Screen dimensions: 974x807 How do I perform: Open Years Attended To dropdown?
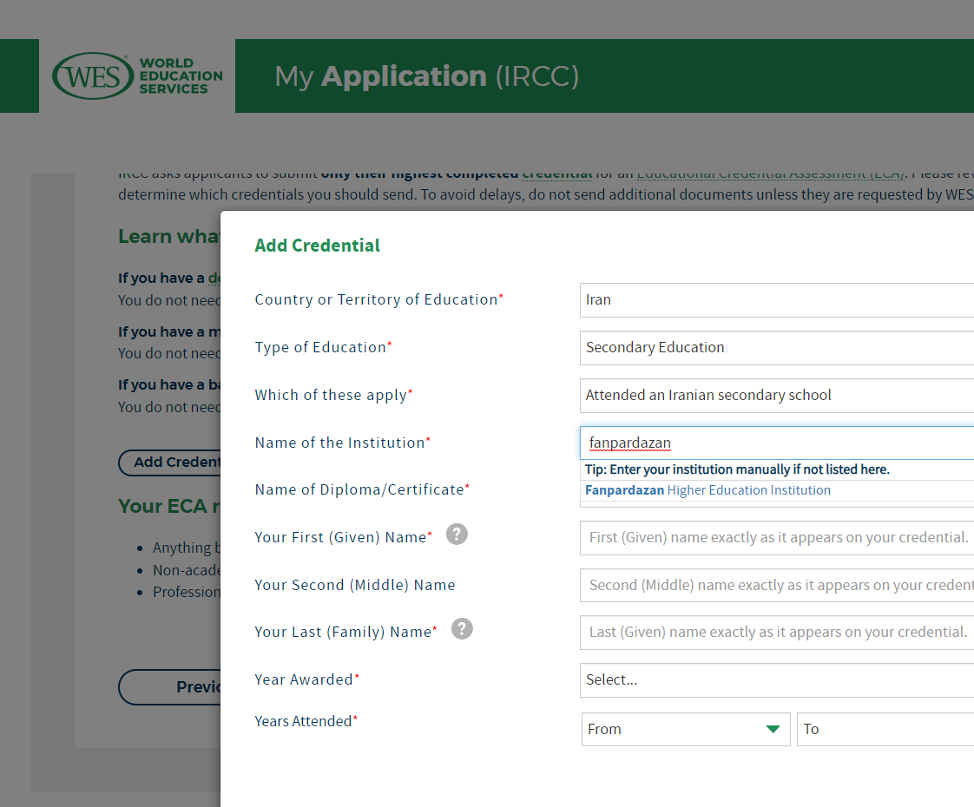(885, 729)
